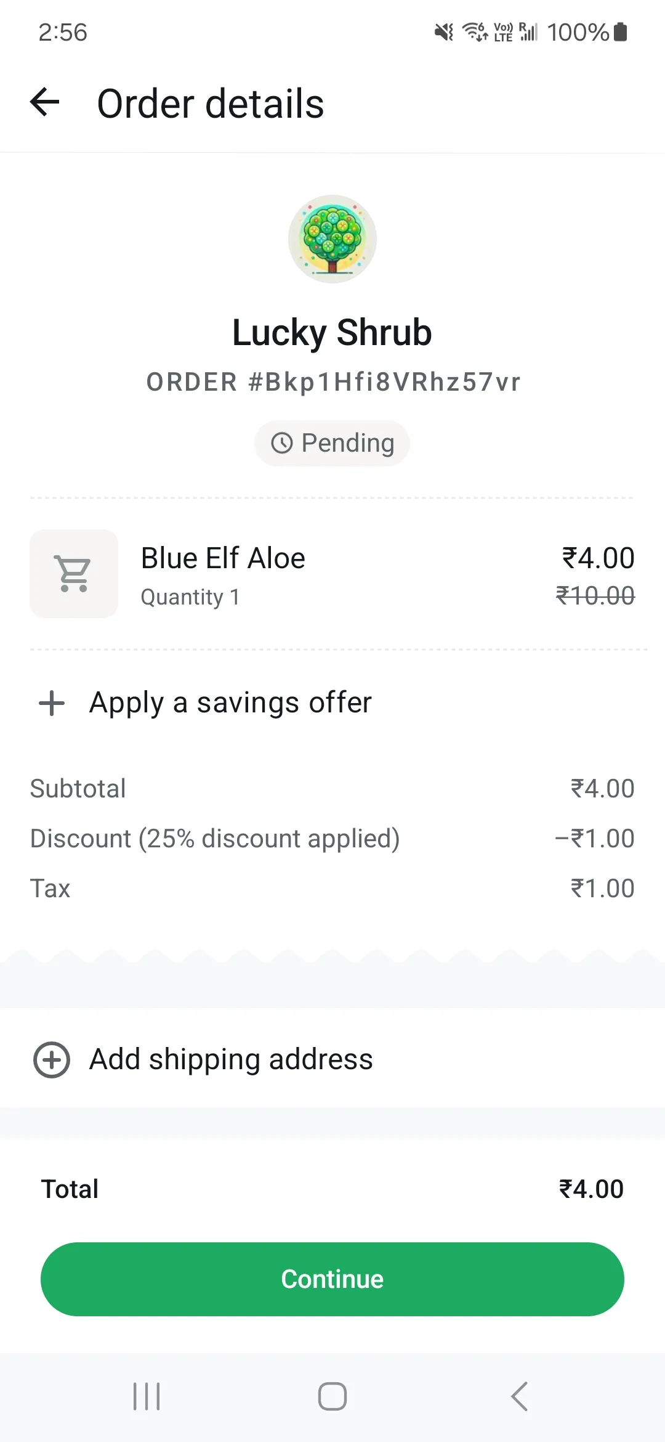This screenshot has width=665, height=1442.
Task: Tap the back arrow in header
Action: pyautogui.click(x=45, y=102)
